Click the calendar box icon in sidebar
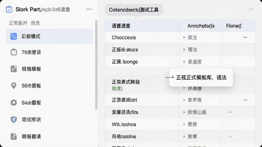262x147 pixels. (x=14, y=52)
